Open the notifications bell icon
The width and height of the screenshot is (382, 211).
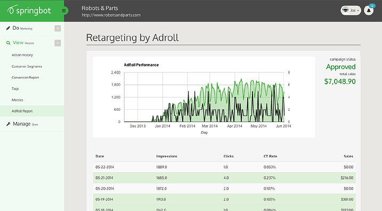pyautogui.click(x=369, y=11)
